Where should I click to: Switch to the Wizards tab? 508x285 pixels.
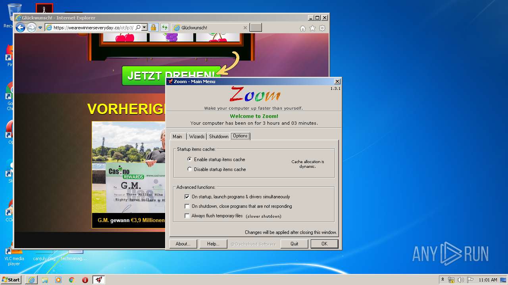coord(196,136)
